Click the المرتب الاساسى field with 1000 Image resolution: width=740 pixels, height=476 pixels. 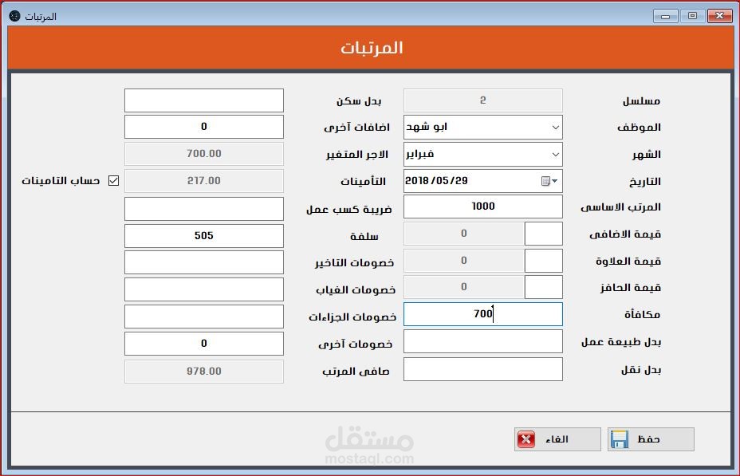coord(482,207)
